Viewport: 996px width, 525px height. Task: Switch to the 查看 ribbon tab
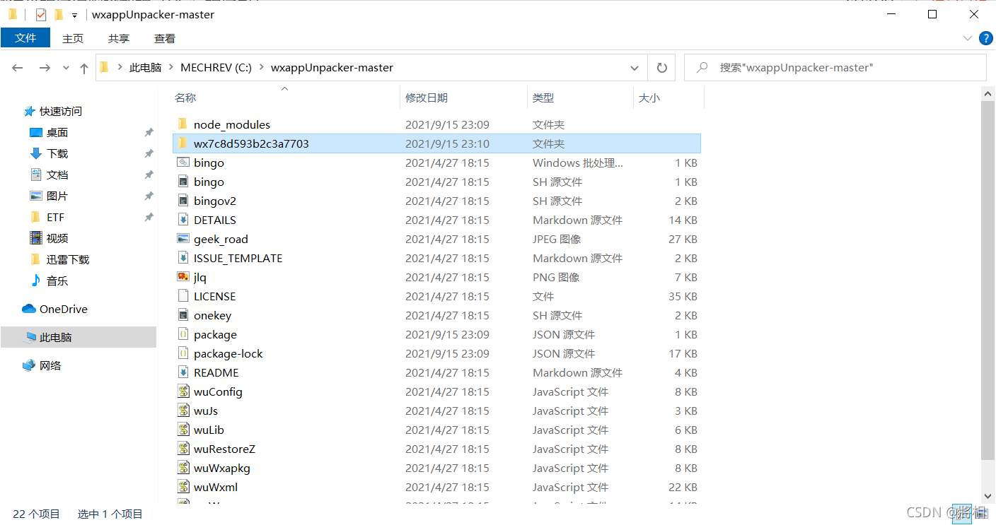(x=164, y=38)
